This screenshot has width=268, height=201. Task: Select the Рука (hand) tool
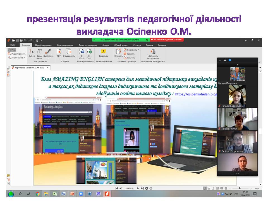tap(12, 50)
